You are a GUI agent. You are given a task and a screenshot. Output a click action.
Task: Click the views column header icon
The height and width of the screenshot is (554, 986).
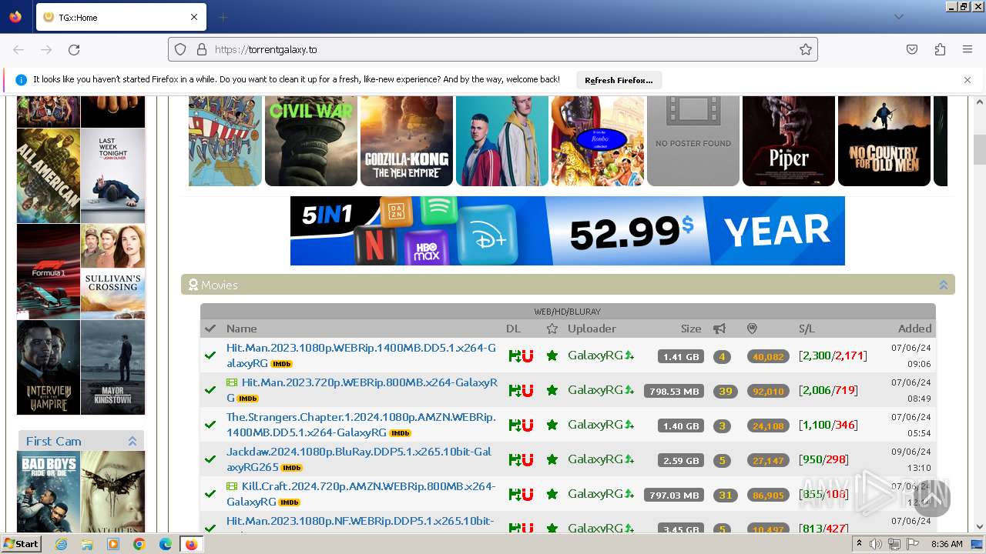coord(753,329)
